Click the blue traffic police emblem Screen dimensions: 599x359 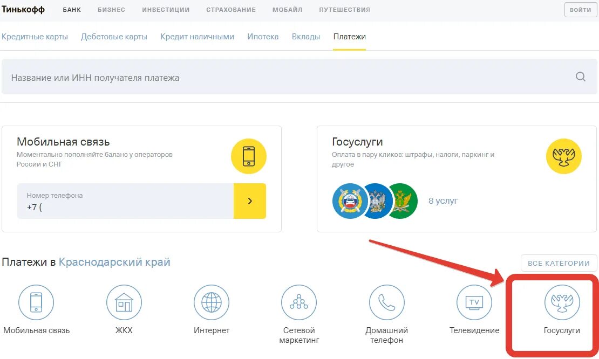click(x=349, y=201)
